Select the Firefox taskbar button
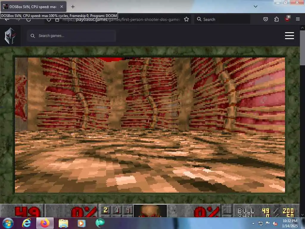305x229 pixels. click(x=45, y=223)
